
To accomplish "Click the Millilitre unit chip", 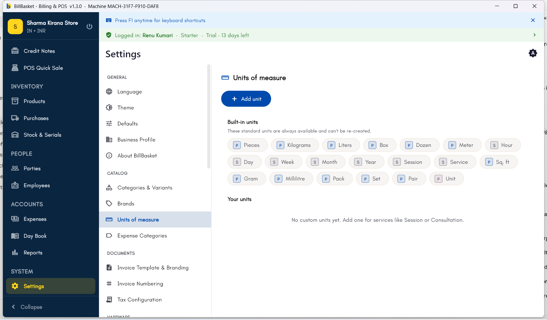I will [x=291, y=179].
